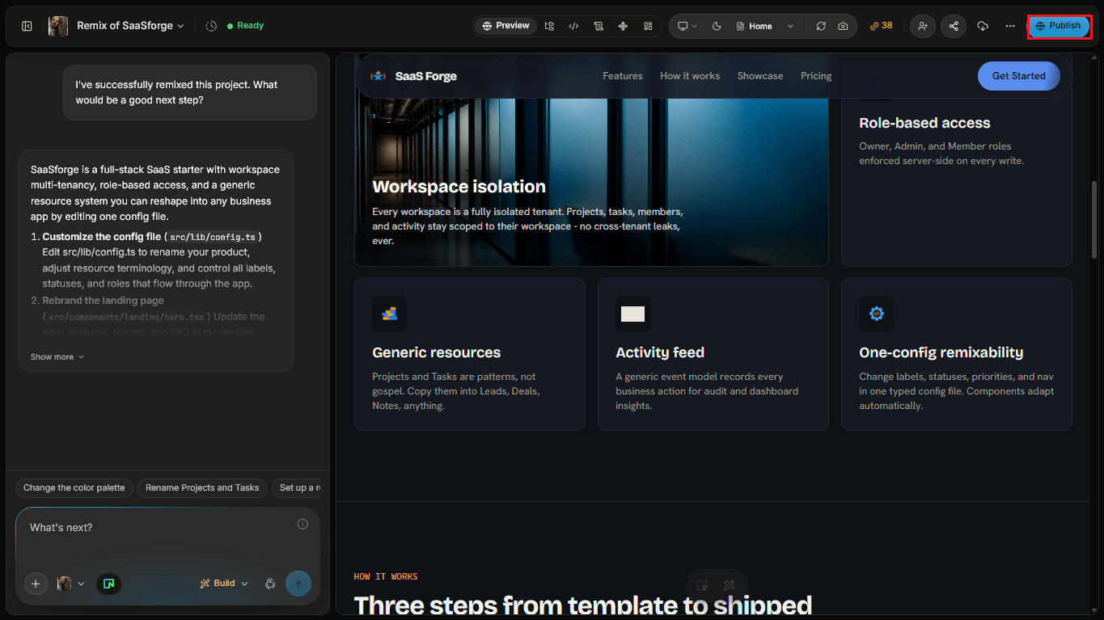
Task: Expand the message with Show more
Action: point(57,356)
